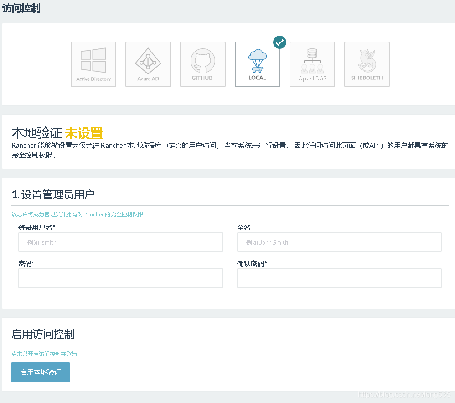Click the 密码 field label
The height and width of the screenshot is (403, 455).
click(x=26, y=263)
